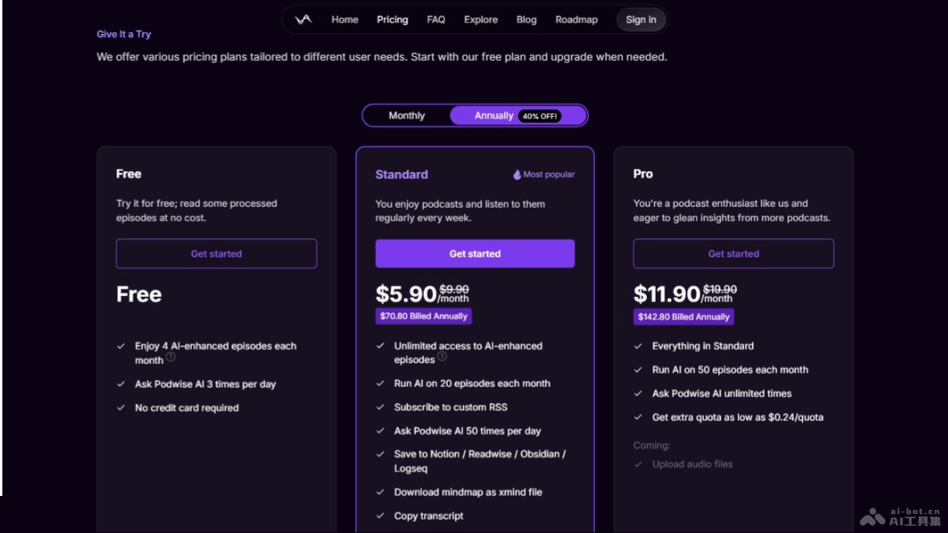Navigate to the Roadmap page
The image size is (948, 533).
576,20
